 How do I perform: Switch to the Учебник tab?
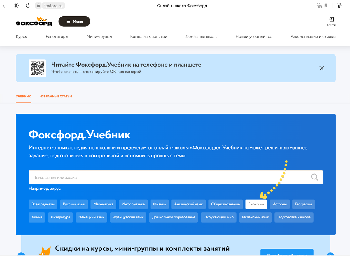[x=23, y=96]
